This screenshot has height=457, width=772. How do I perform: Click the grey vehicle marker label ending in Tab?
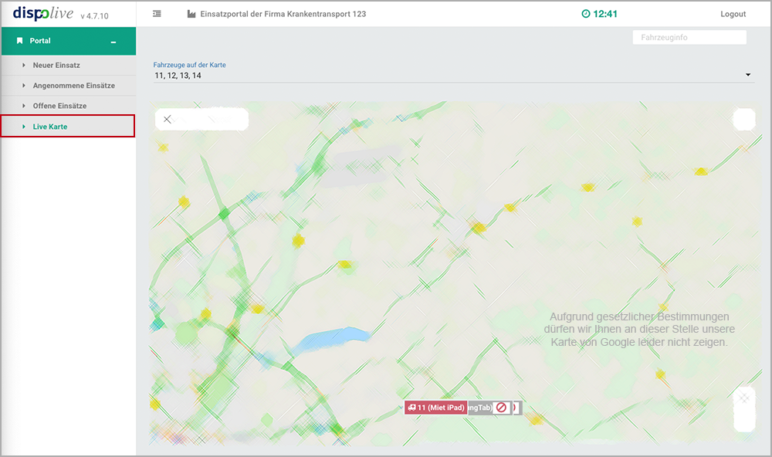pyautogui.click(x=480, y=408)
